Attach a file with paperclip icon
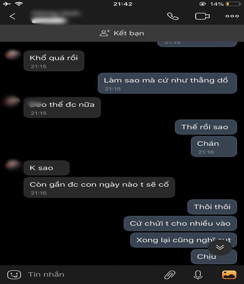The image size is (244, 284). 170,275
